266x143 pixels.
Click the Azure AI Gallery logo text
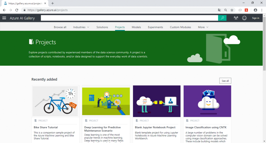(22, 18)
